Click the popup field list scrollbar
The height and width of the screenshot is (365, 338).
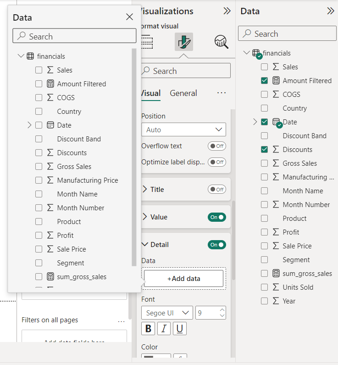pos(134,157)
